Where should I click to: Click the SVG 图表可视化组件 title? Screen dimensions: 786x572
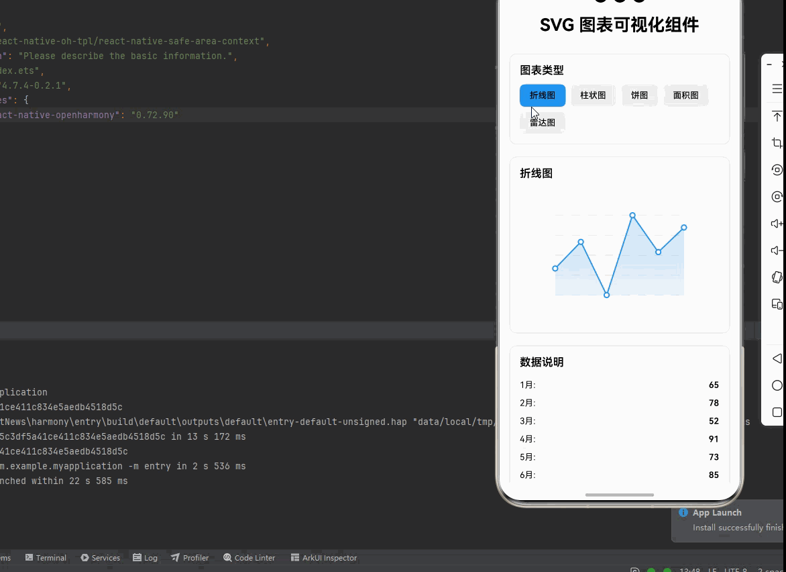click(x=619, y=25)
